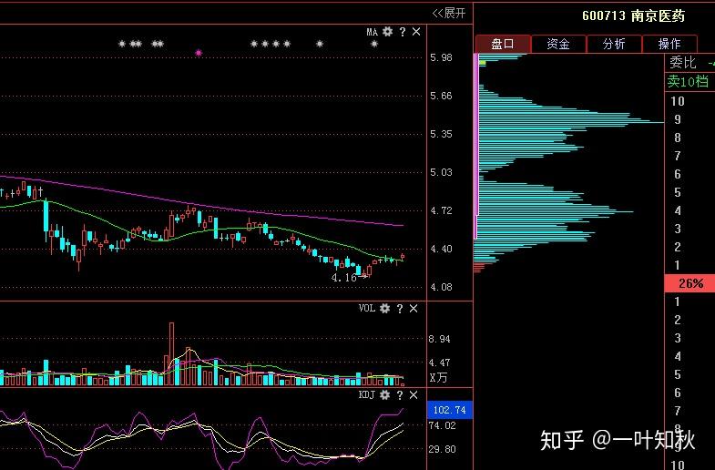Click the 600713 南京医药 stock title
The width and height of the screenshot is (715, 470).
coord(633,16)
